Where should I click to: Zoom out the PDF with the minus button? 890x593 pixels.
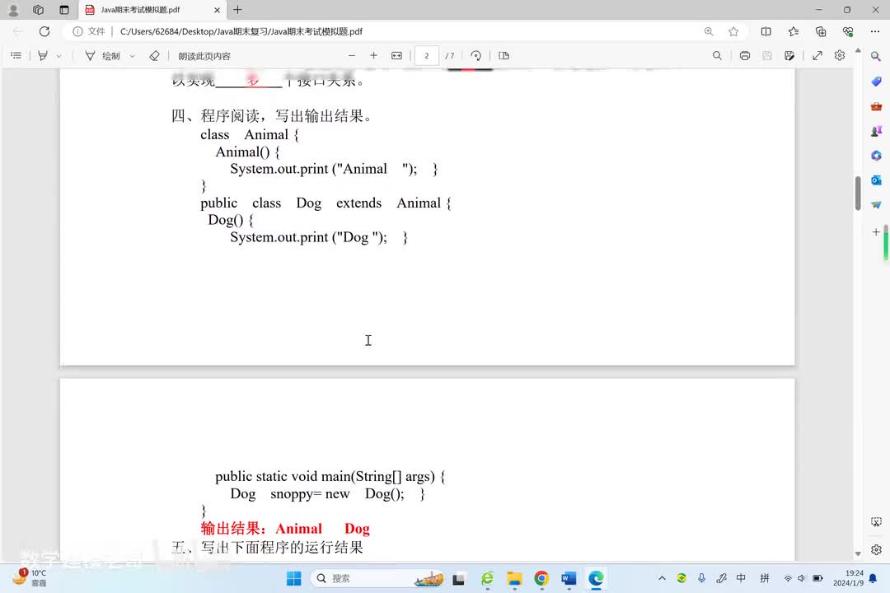point(352,56)
